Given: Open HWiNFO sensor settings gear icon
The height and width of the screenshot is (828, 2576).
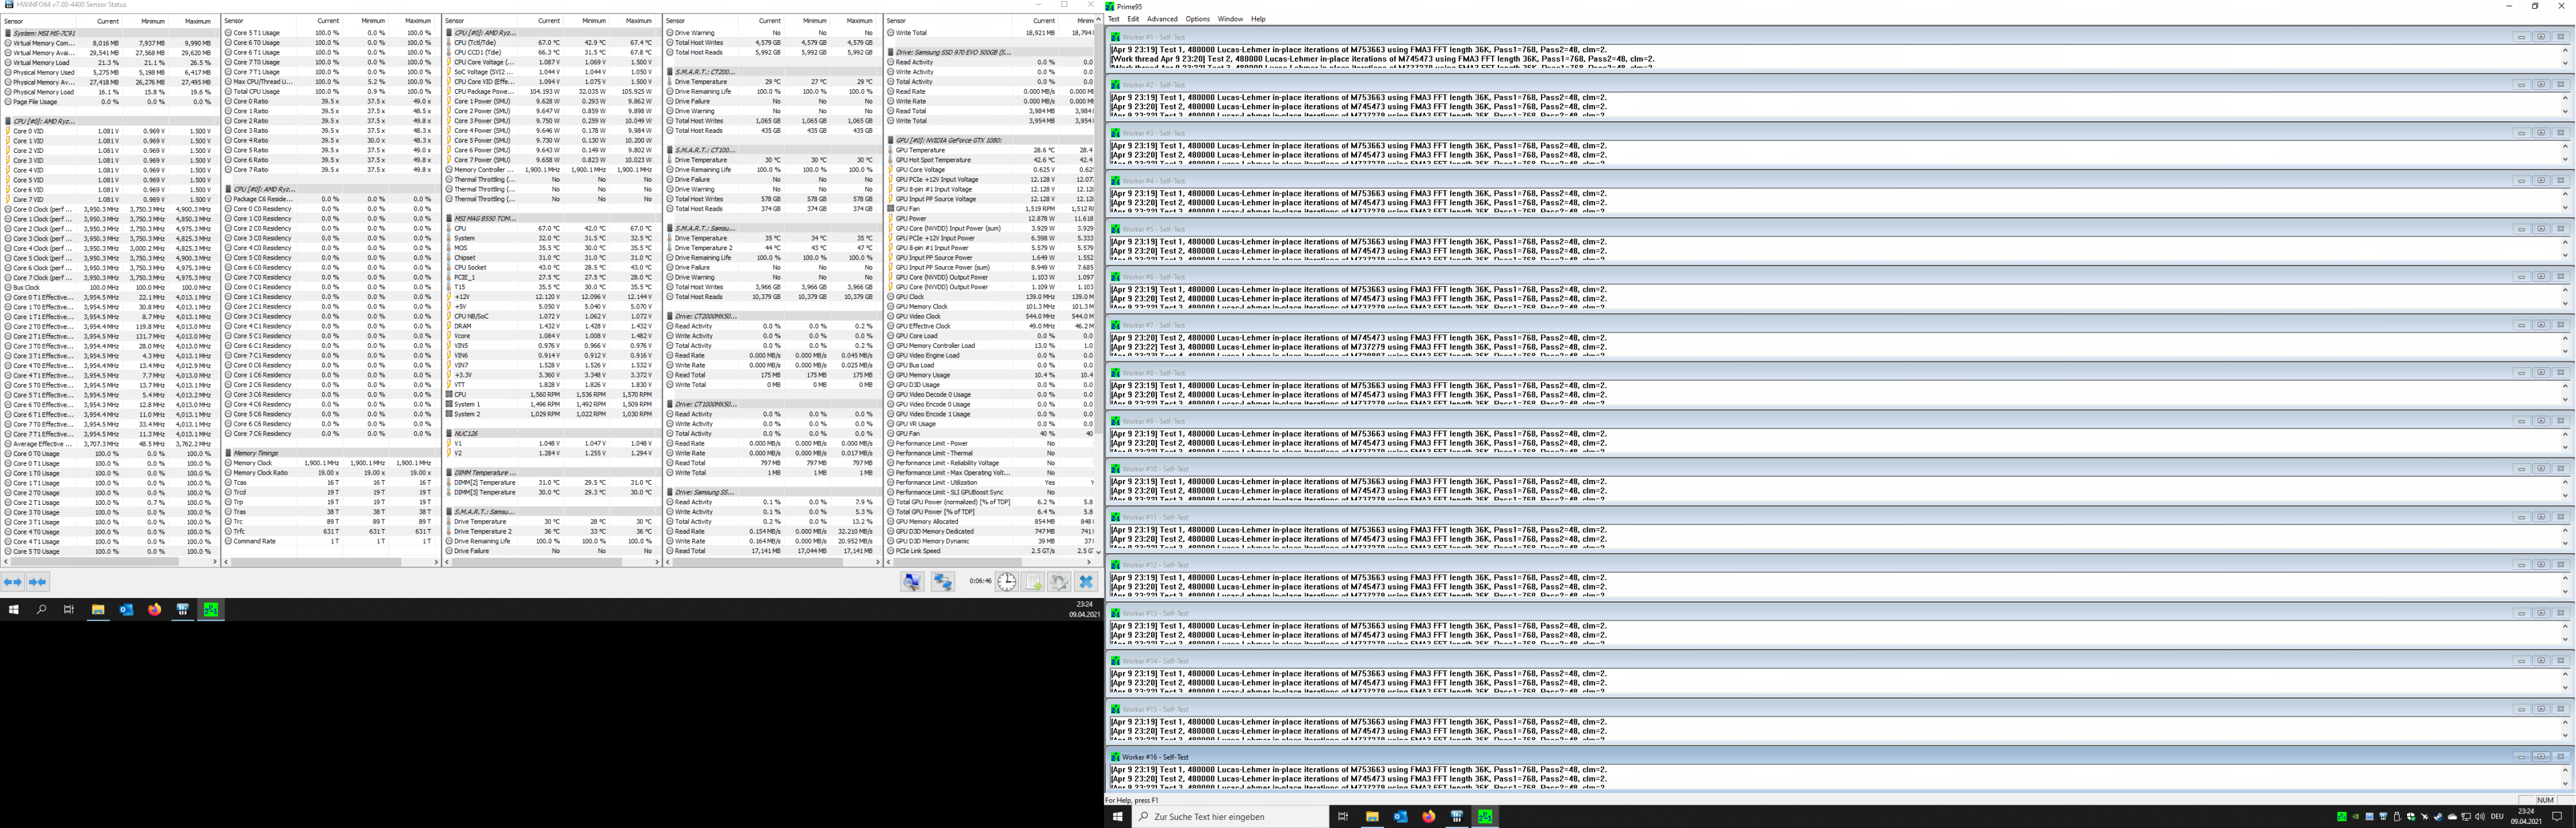Looking at the screenshot, I should tap(1059, 582).
